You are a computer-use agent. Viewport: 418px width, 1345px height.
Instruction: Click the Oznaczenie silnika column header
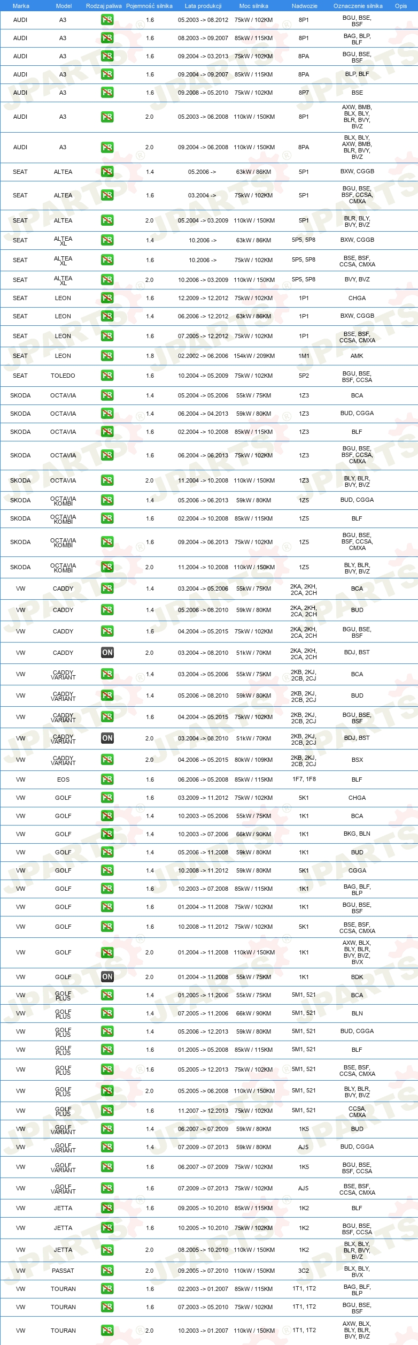(x=358, y=6)
